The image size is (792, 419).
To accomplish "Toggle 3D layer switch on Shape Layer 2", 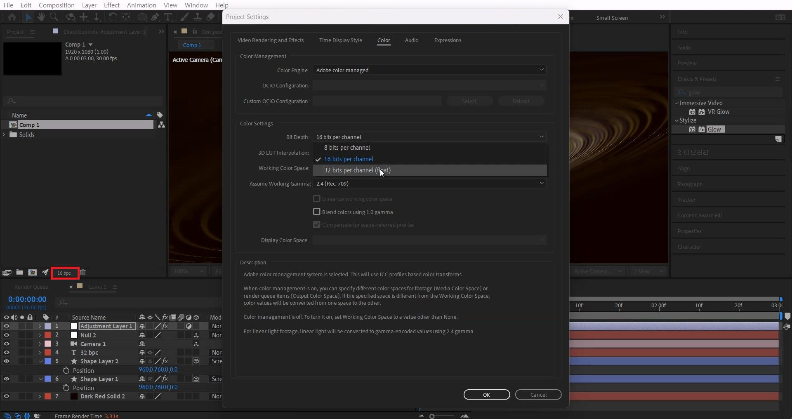I will click(x=196, y=361).
